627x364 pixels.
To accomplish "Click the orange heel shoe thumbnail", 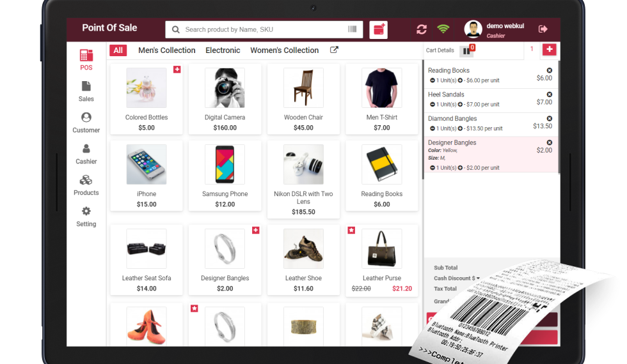I will click(x=147, y=326).
